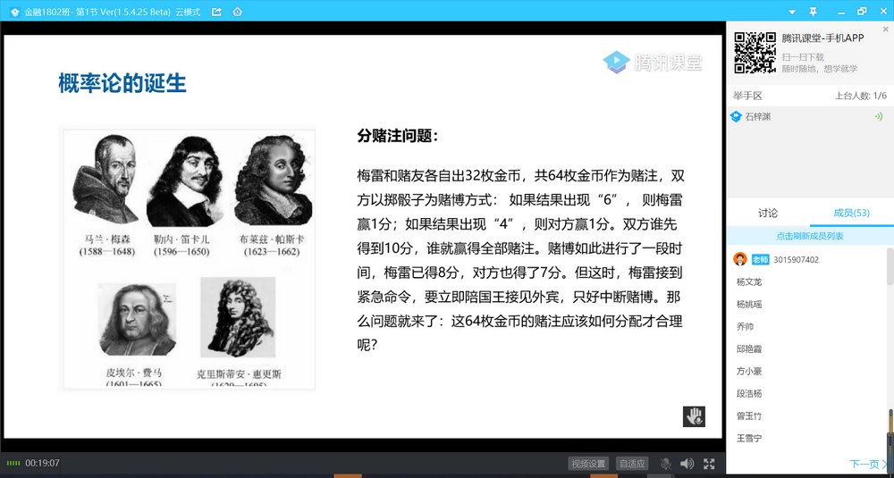
Task: Select member 乔帅
Action: (x=745, y=326)
